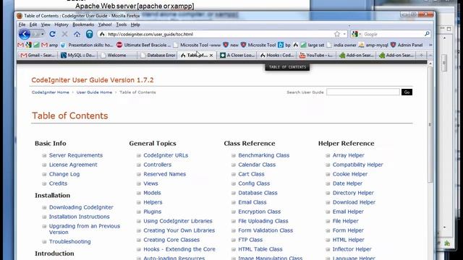Image resolution: width=463 pixels, height=260 pixels.
Task: Open the Inflector Helper link
Action: click(x=352, y=249)
